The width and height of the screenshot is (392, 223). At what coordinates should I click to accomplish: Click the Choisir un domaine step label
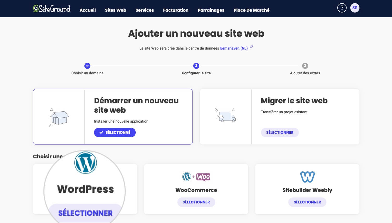[x=87, y=73]
